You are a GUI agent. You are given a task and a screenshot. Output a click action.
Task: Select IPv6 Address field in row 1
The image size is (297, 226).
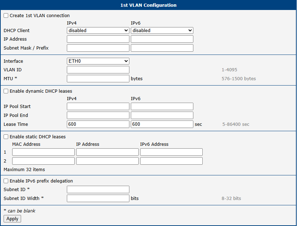[x=172, y=152]
